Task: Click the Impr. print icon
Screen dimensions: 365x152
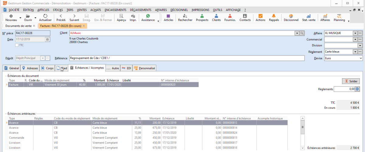Action: (x=133, y=16)
